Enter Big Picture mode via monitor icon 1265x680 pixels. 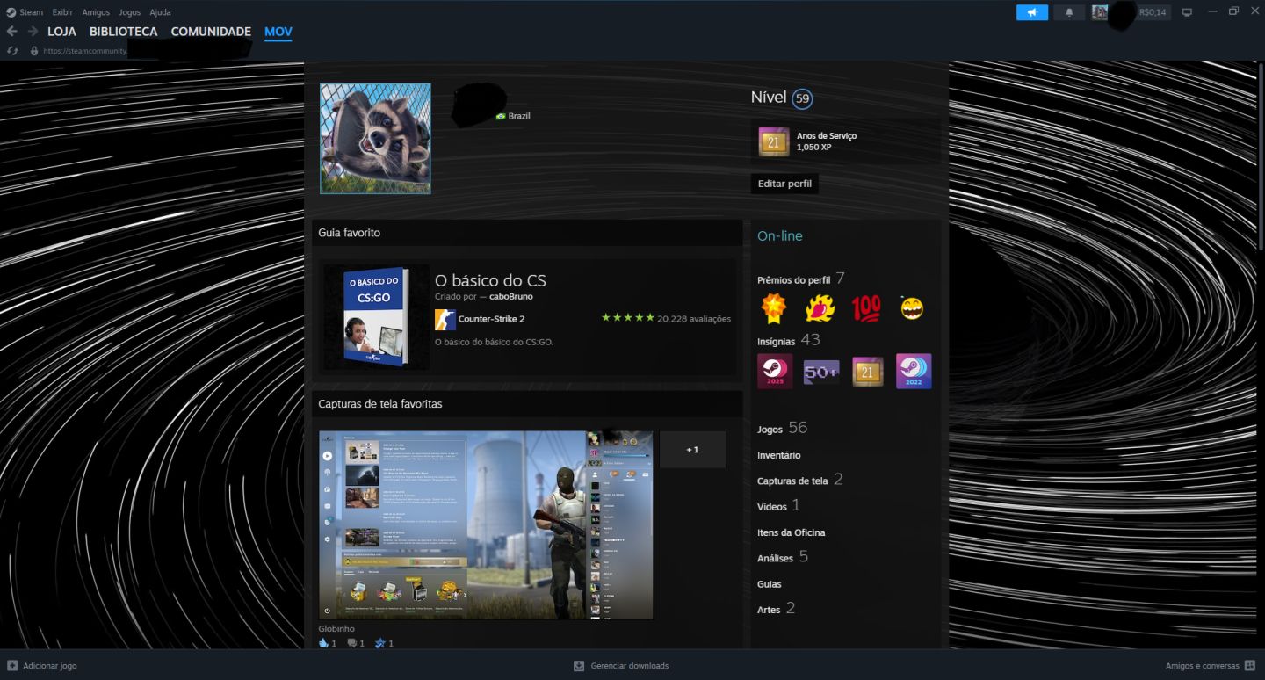1187,12
